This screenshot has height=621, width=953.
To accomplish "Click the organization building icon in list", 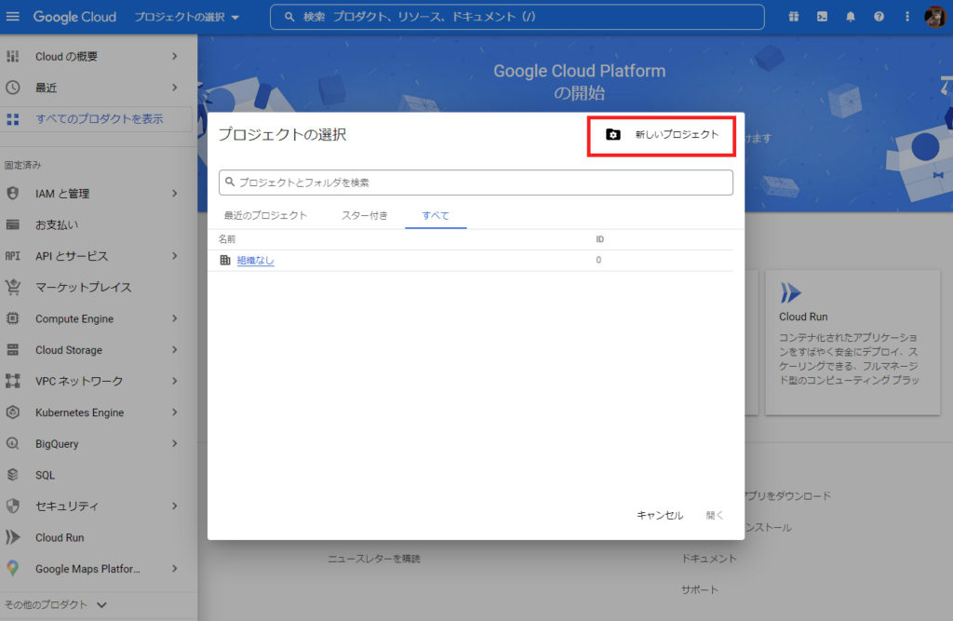I will coord(225,261).
